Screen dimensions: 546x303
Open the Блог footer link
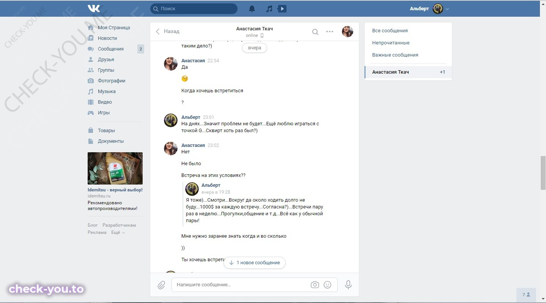(93, 225)
